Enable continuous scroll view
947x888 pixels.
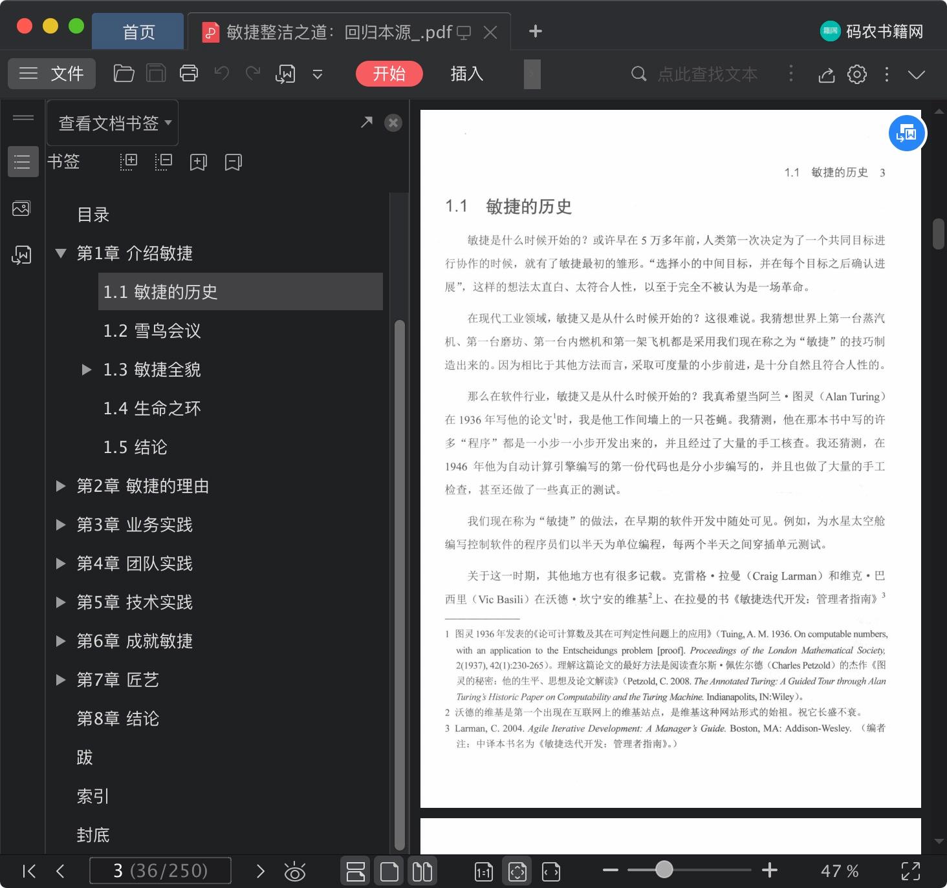click(356, 871)
